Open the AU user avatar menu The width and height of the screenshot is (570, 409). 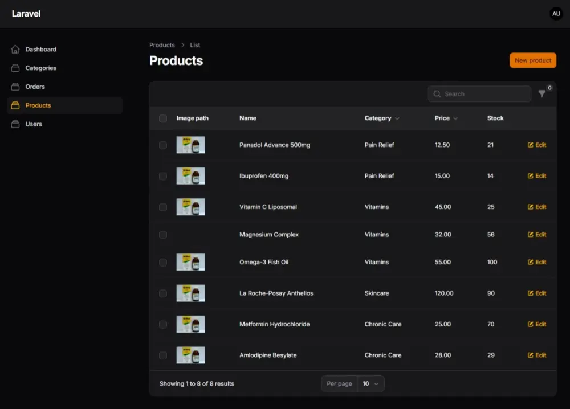tap(556, 14)
